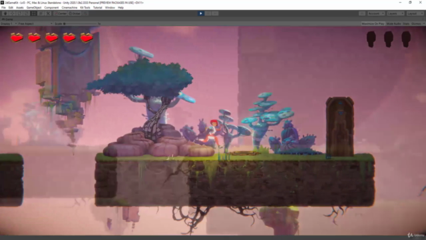Click the Play button
The width and height of the screenshot is (426, 240).
tap(201, 13)
